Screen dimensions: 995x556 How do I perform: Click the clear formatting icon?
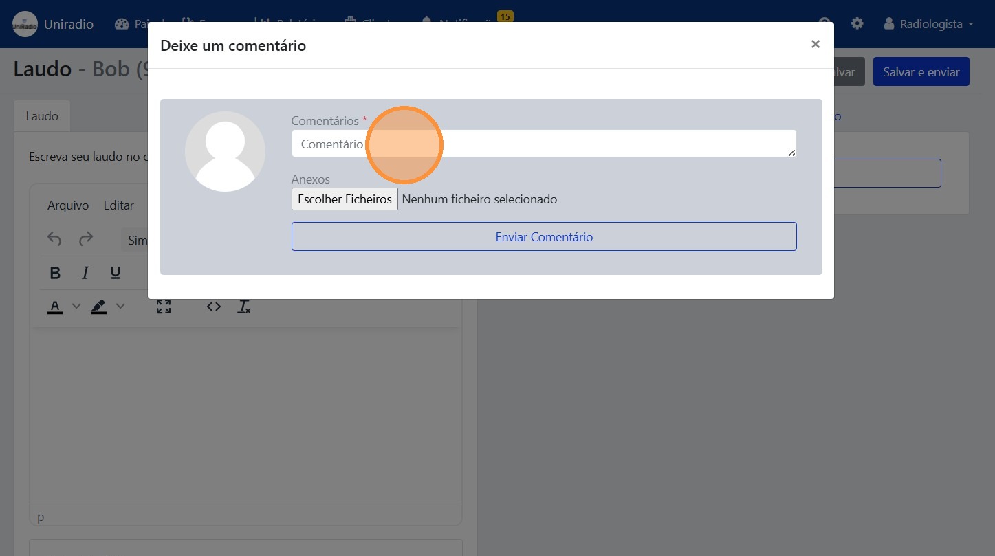coord(244,307)
